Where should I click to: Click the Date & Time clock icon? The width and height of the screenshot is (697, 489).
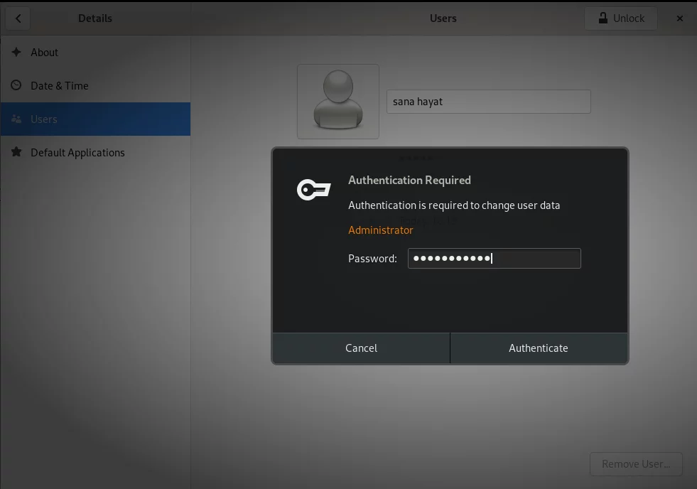[x=16, y=85]
